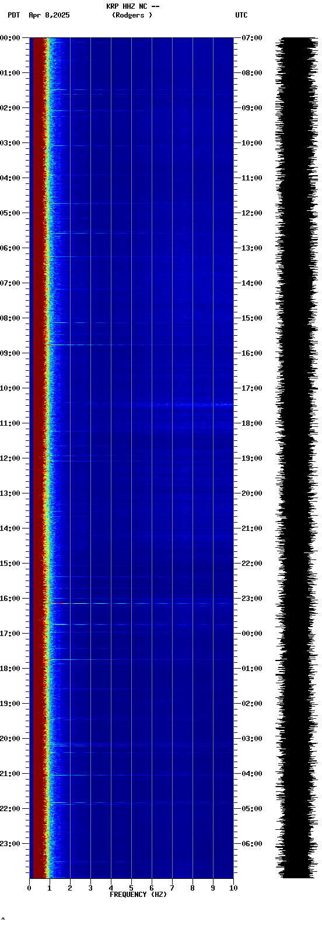
Task: Click the frequency axis tick label '0'
Action: tap(29, 888)
